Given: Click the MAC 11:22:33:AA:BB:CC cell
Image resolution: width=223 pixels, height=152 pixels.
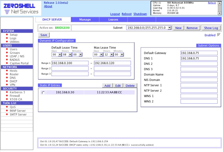Looking at the screenshot, I should pos(109,92).
